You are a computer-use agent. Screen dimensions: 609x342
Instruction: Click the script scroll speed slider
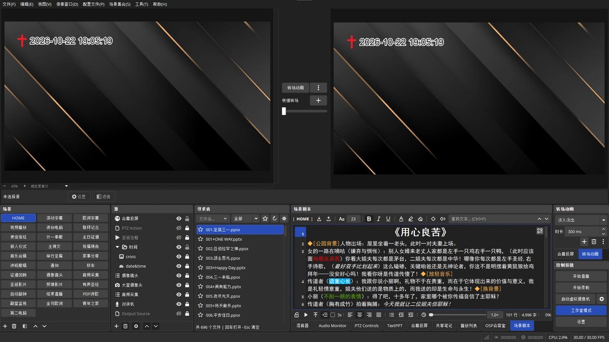click(x=458, y=315)
